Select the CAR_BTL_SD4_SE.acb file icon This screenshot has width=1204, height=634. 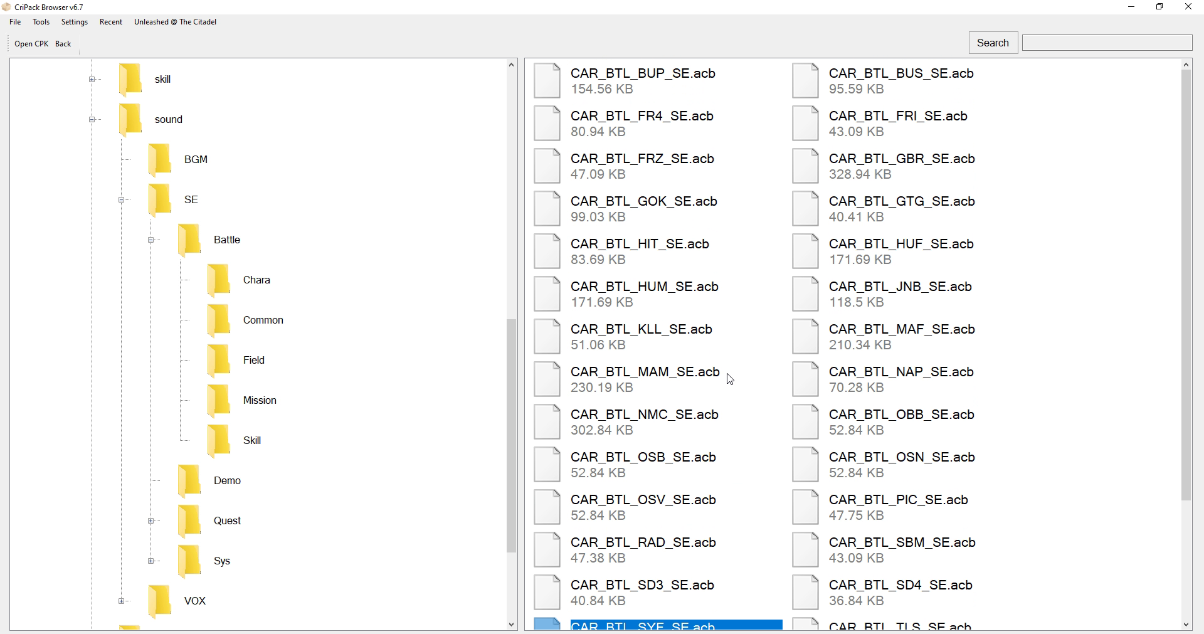point(805,593)
